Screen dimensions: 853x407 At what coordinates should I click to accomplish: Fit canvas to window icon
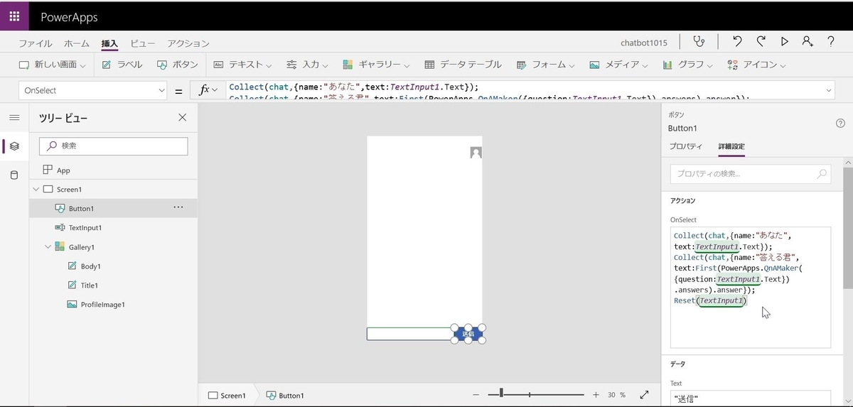click(x=645, y=395)
